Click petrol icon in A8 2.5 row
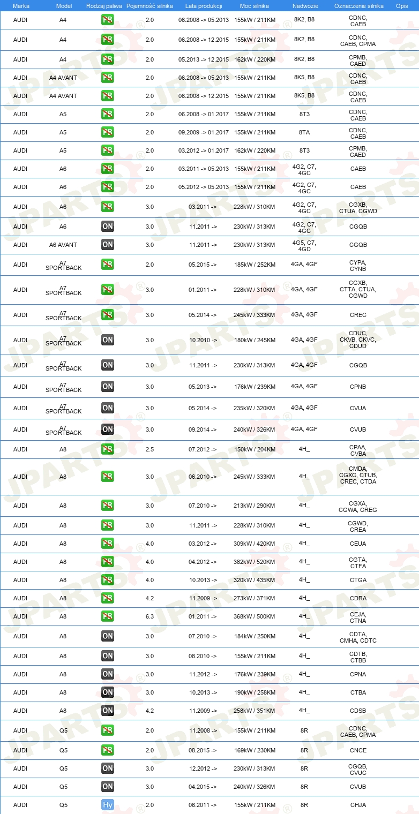 (x=108, y=449)
